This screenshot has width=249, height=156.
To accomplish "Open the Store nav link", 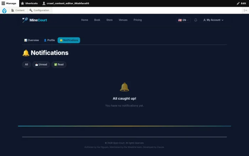I will pos(110,20).
